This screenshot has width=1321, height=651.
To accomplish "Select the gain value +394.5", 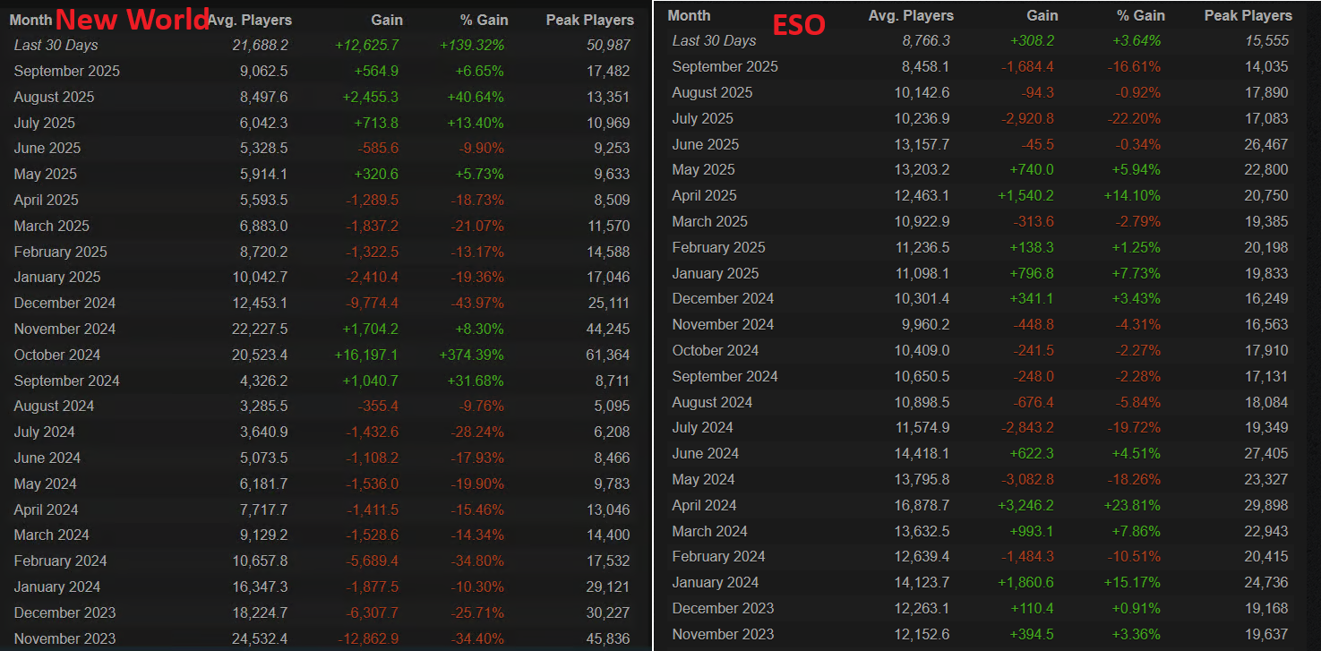I will click(x=1034, y=634).
